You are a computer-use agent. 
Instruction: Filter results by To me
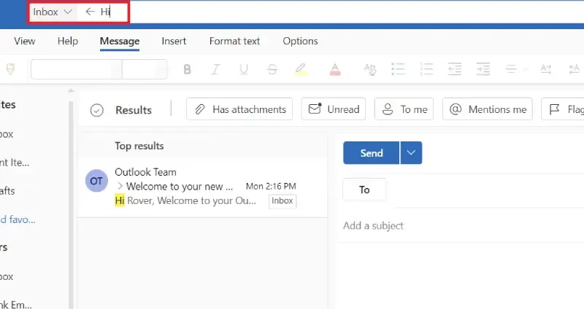pos(404,109)
